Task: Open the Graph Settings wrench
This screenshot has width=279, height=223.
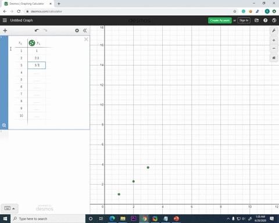Action: tap(274, 31)
